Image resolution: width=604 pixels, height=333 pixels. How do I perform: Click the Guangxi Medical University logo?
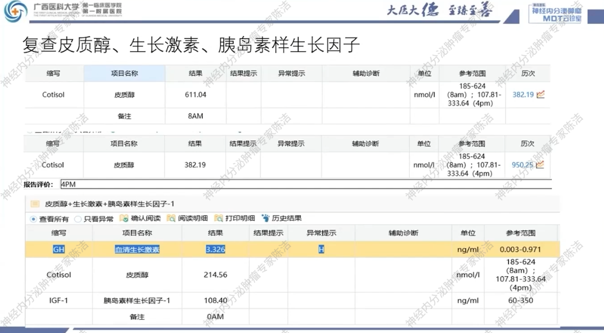click(x=15, y=12)
